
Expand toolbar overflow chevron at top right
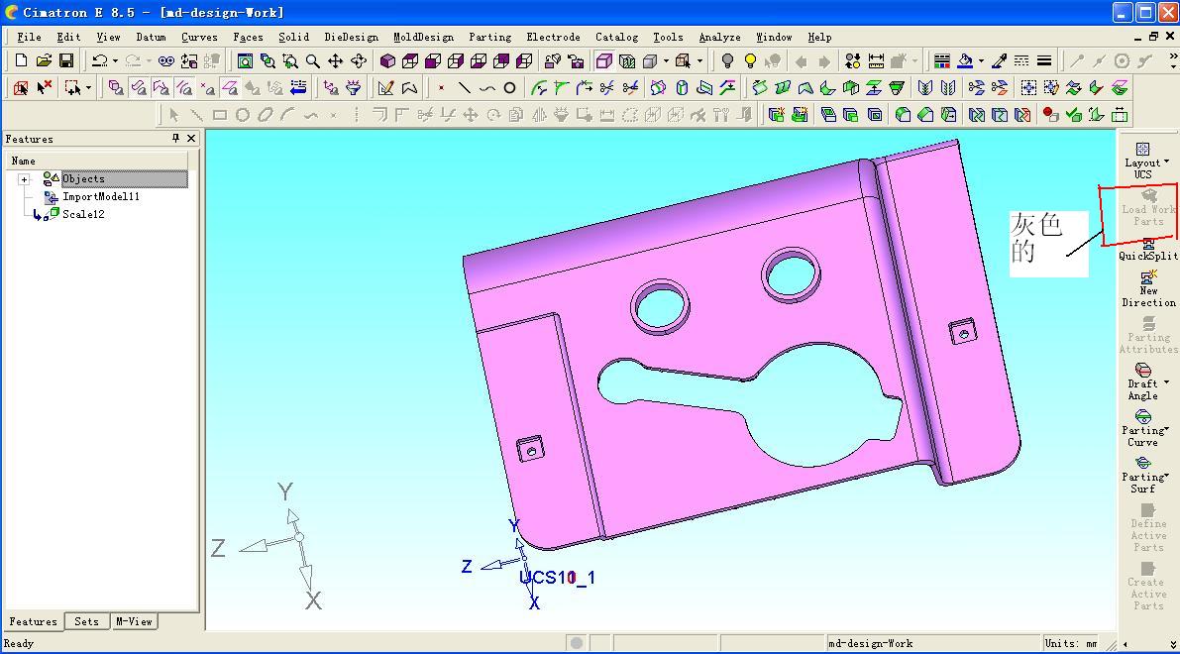click(1172, 57)
